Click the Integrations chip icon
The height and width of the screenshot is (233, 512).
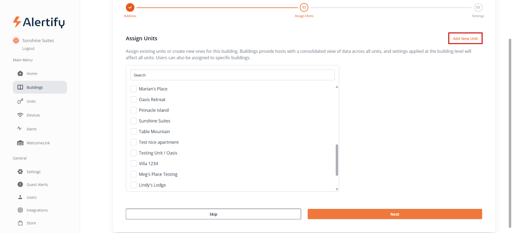20,210
